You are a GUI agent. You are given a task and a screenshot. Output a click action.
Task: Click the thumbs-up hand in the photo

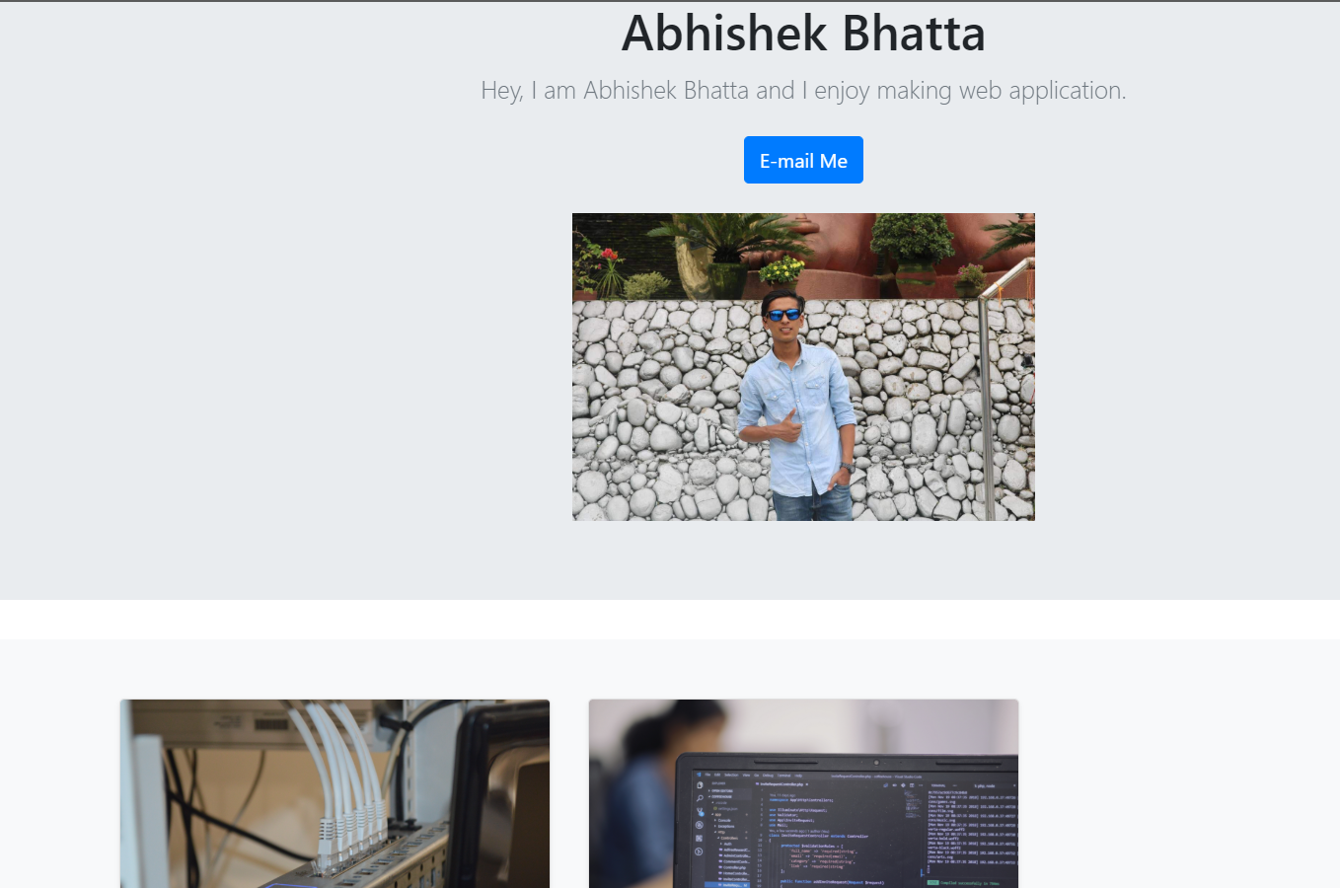click(784, 426)
